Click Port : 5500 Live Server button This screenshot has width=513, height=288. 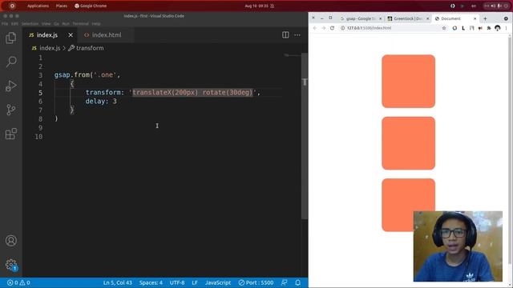tap(256, 282)
